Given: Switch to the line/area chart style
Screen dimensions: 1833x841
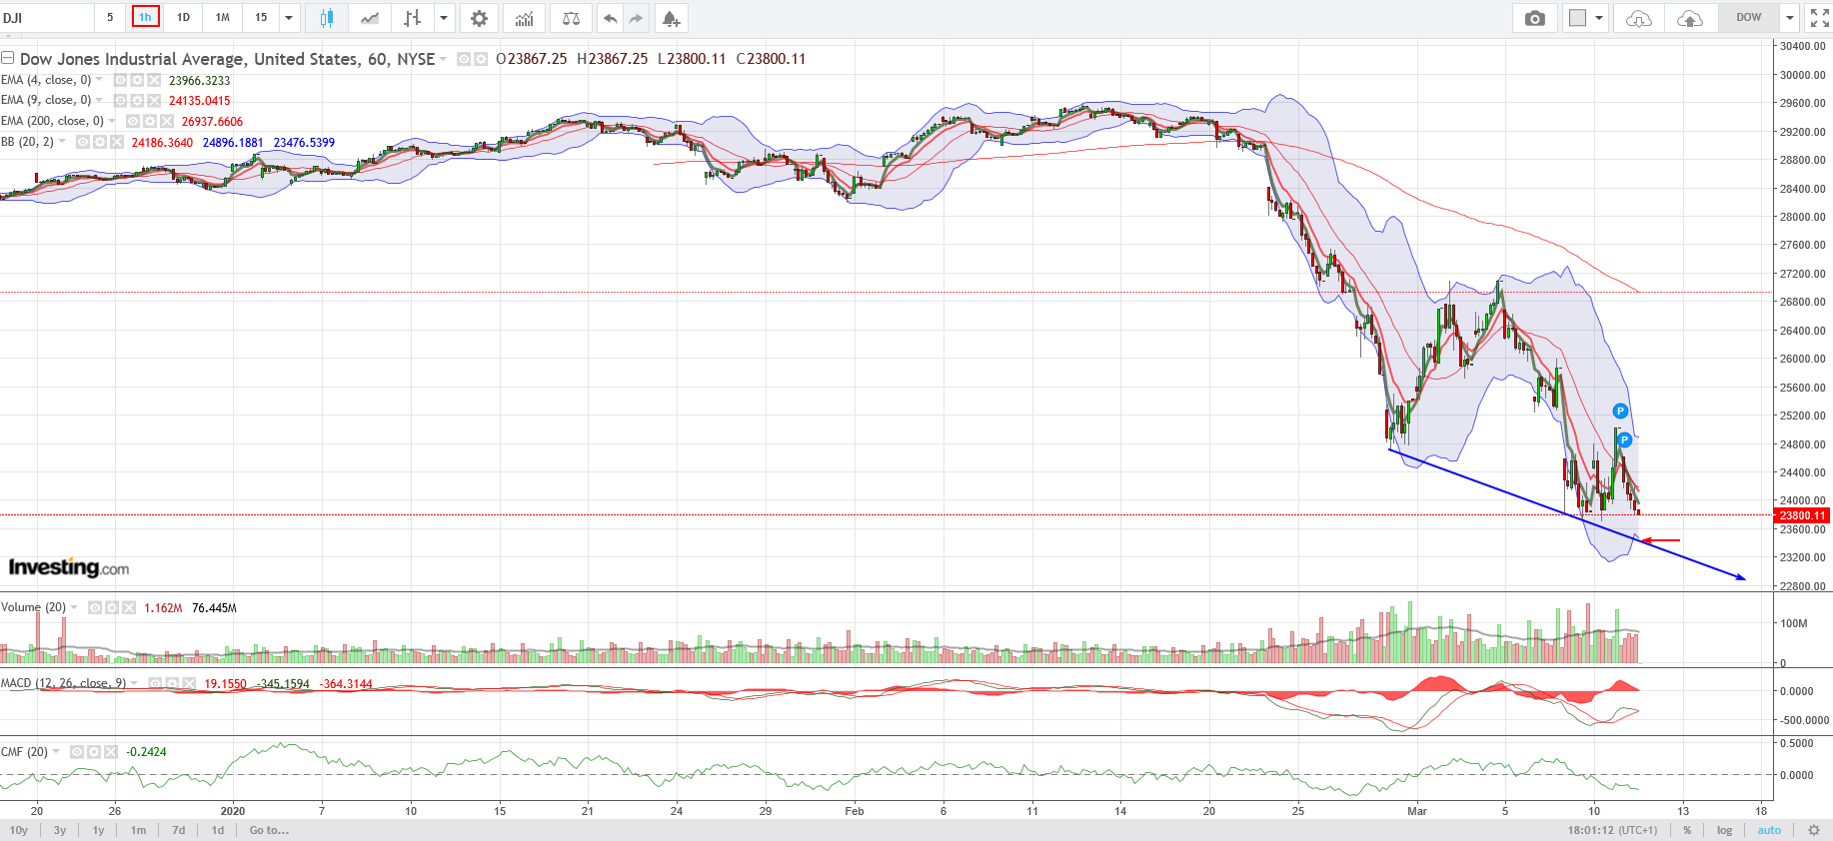Looking at the screenshot, I should tap(370, 18).
